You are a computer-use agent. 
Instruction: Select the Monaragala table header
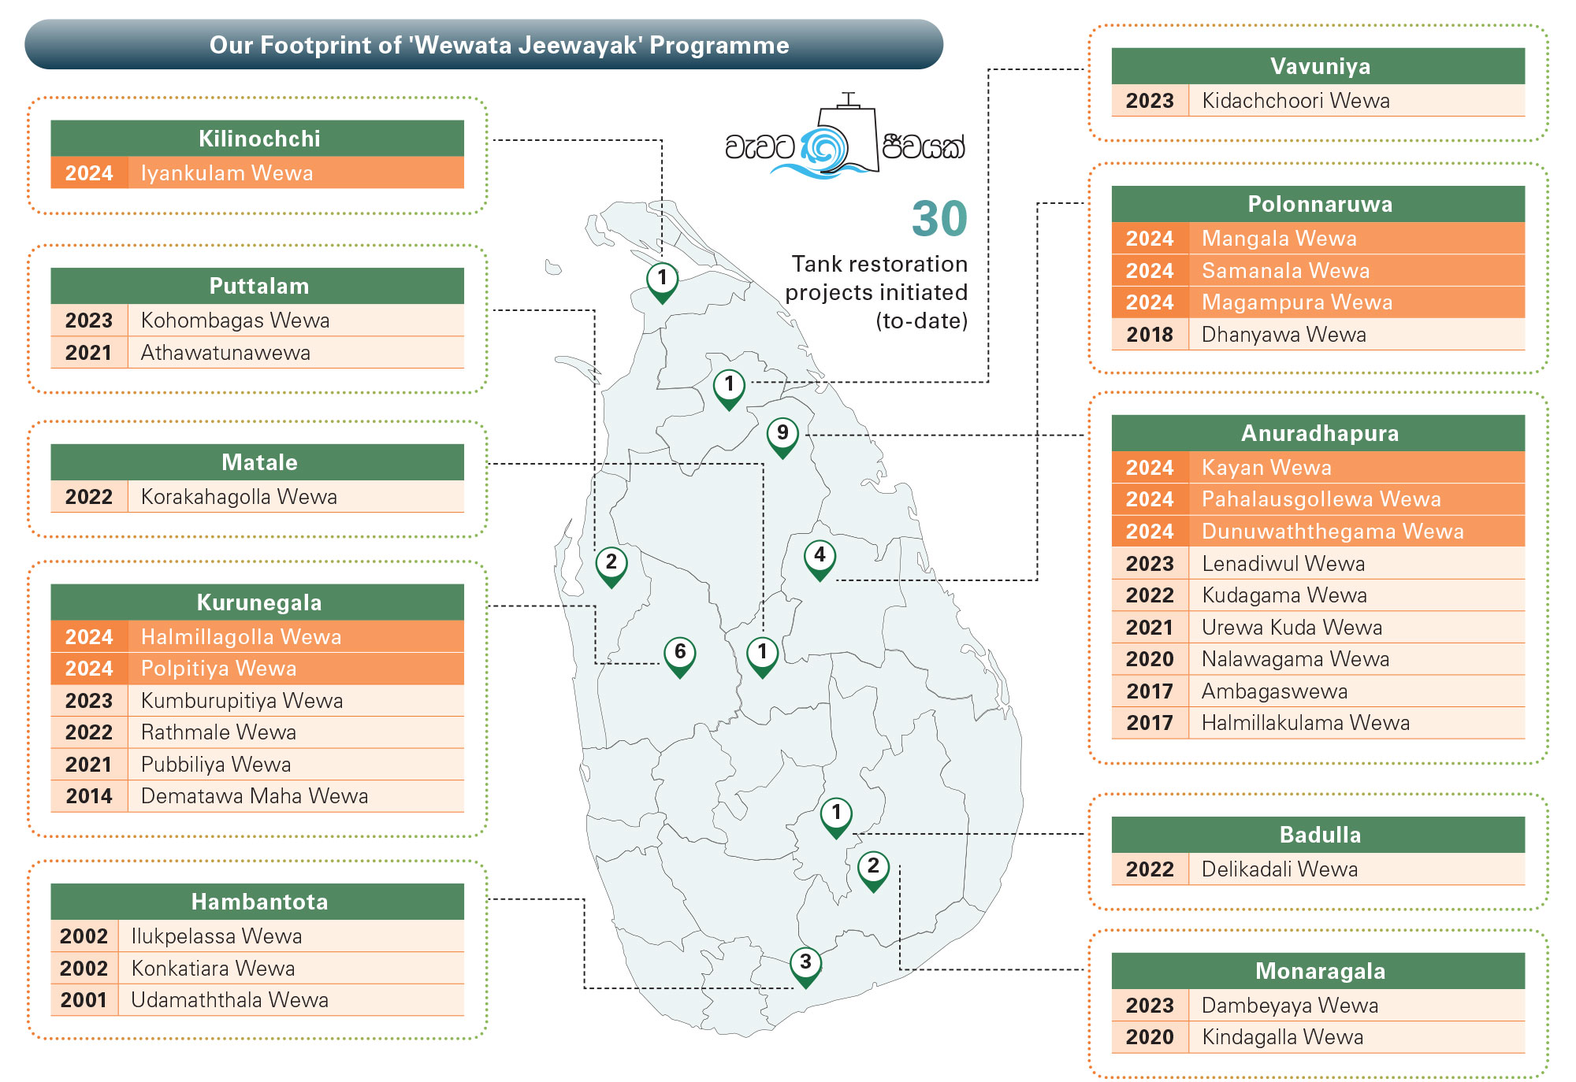1318,971
